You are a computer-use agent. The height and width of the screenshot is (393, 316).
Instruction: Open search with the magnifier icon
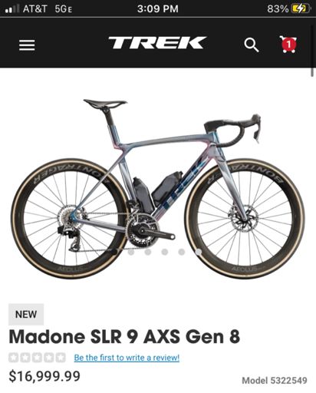(x=252, y=45)
